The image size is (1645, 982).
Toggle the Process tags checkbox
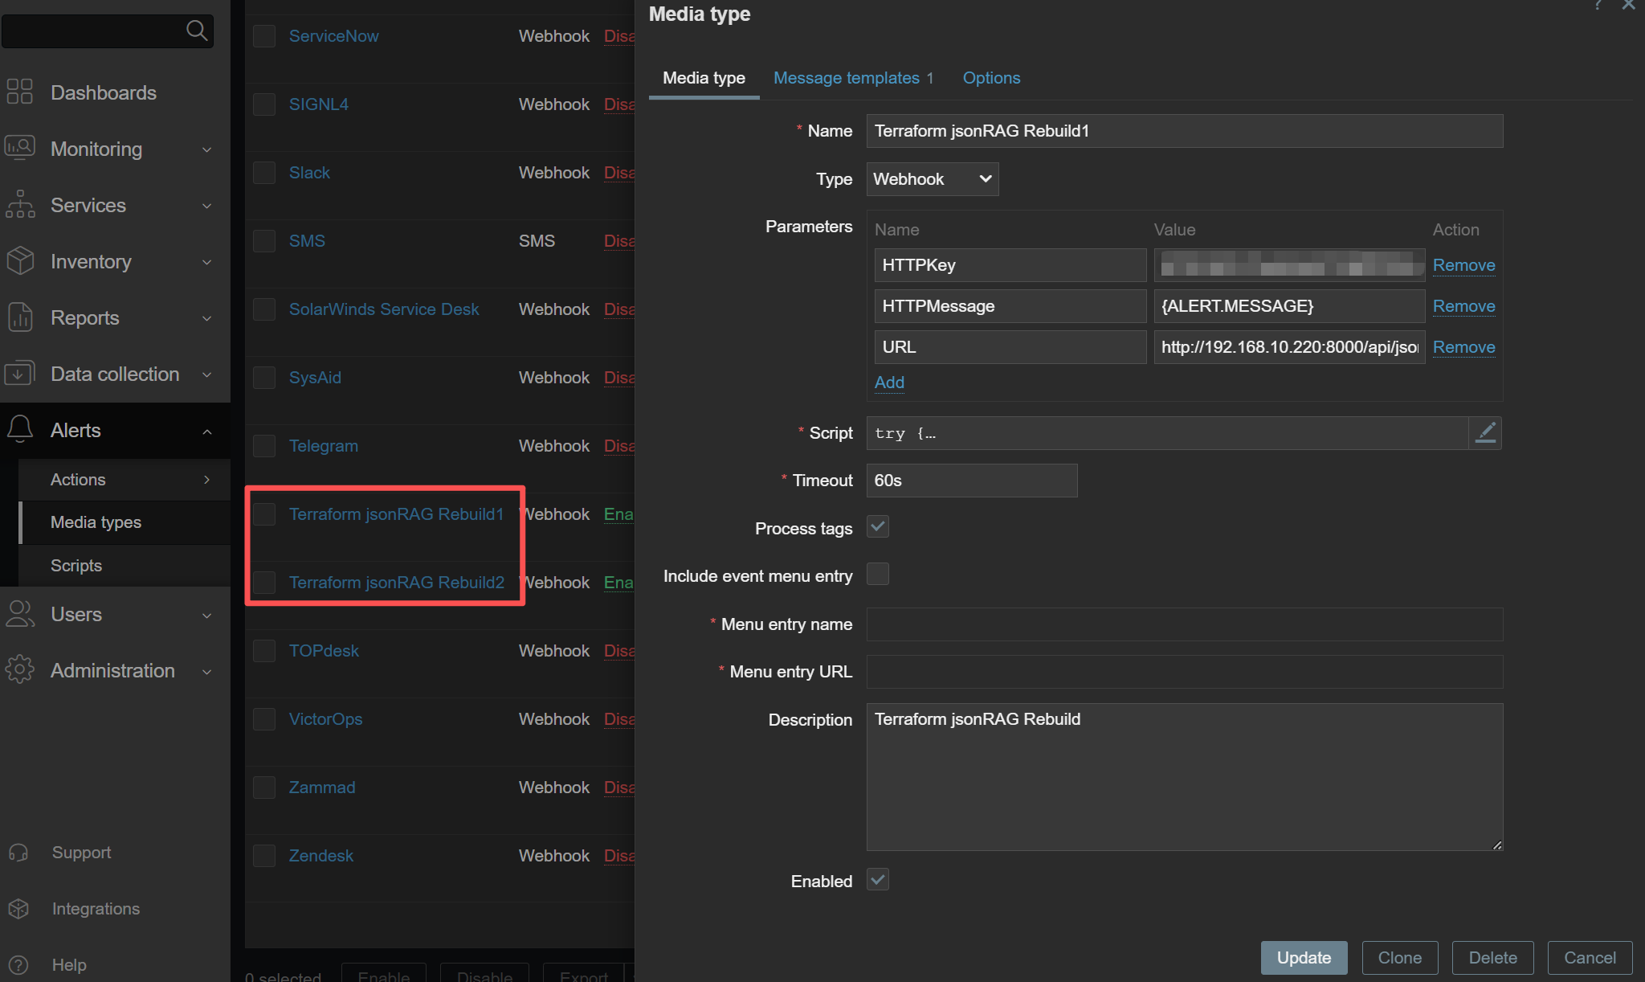[878, 527]
